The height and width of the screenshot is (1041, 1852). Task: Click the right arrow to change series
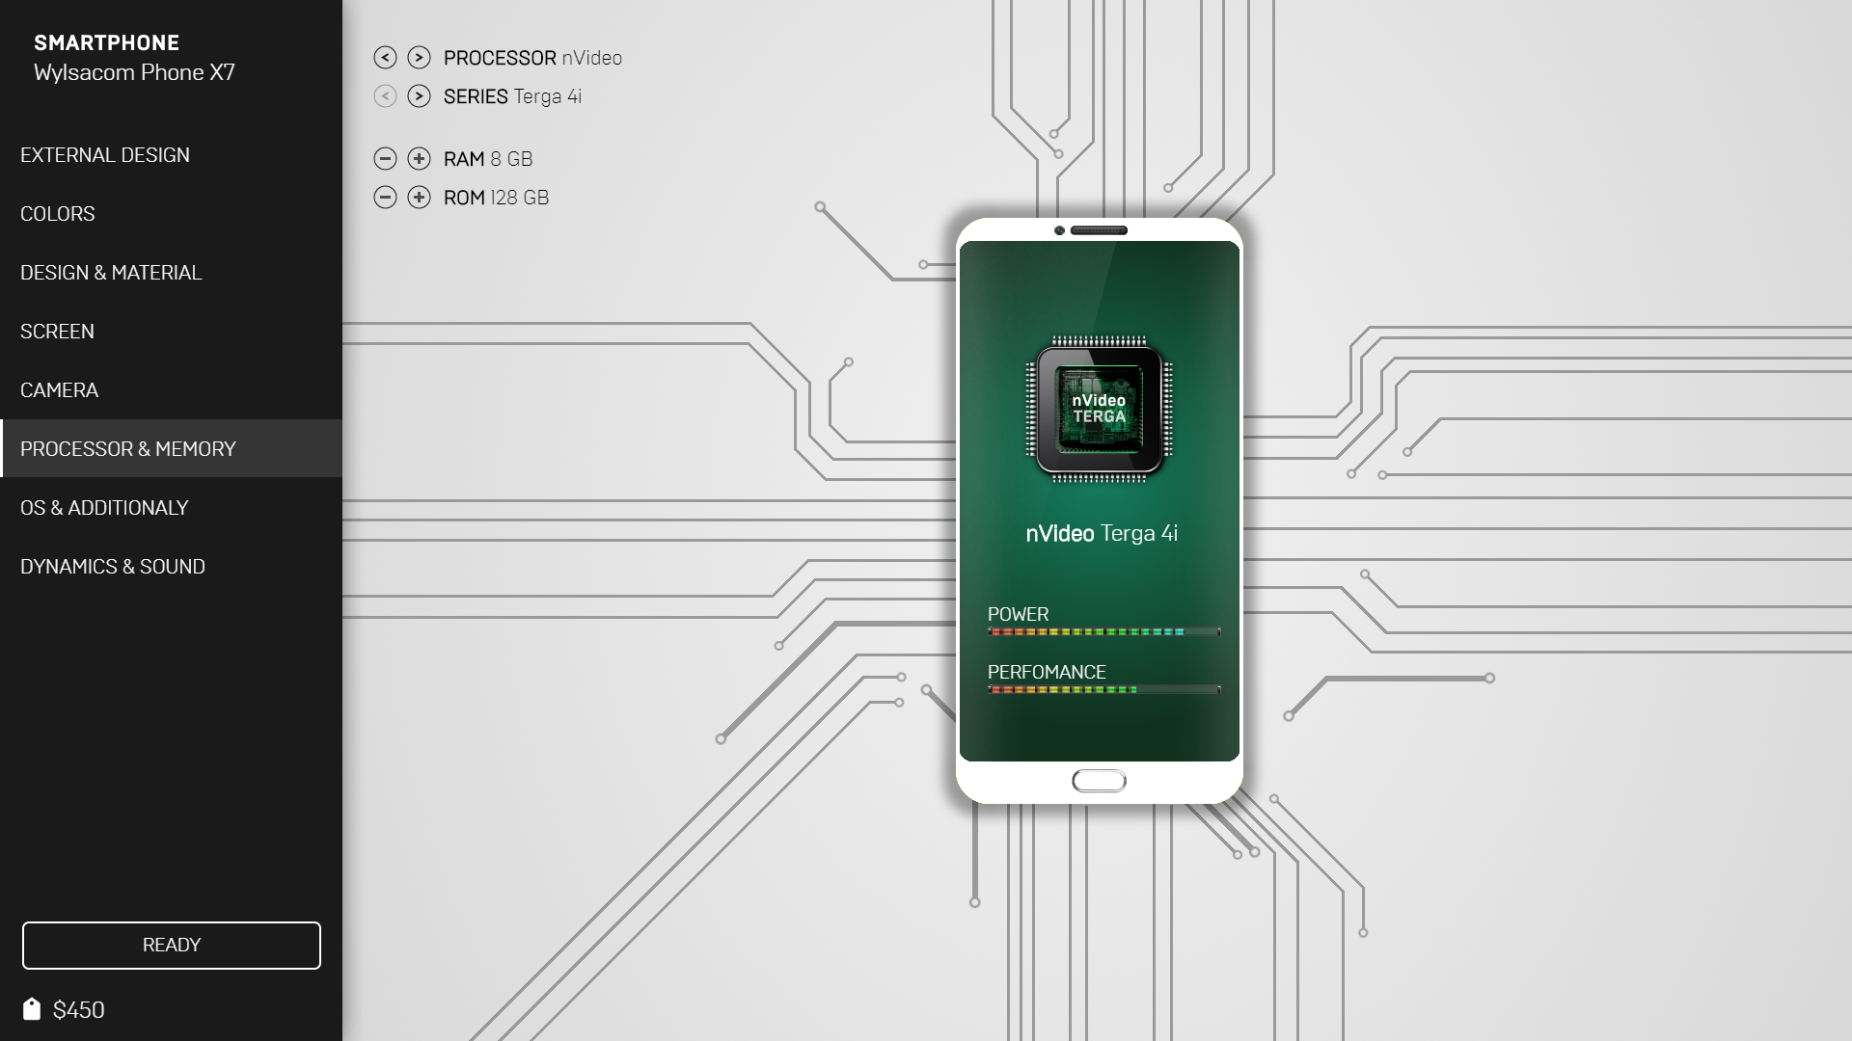419,95
